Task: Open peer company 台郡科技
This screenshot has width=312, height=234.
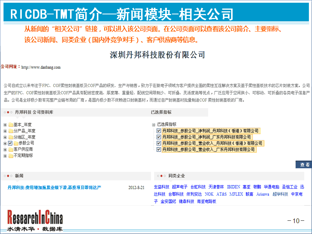Action: (176, 194)
